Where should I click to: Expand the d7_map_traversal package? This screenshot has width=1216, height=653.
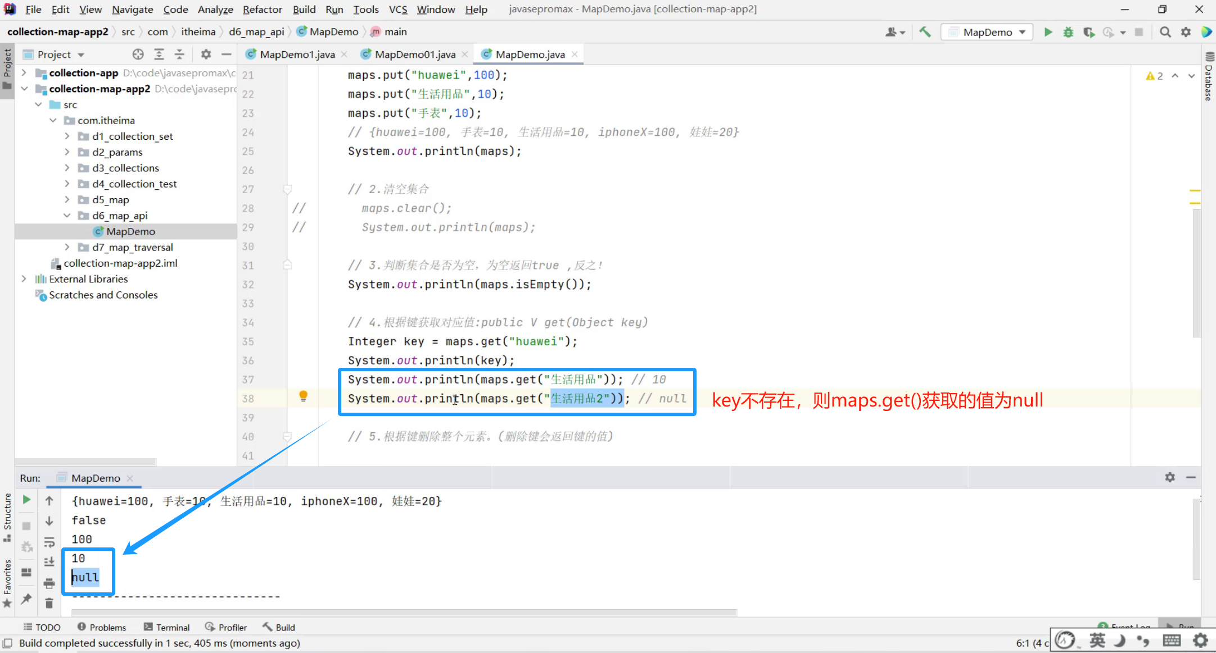67,247
